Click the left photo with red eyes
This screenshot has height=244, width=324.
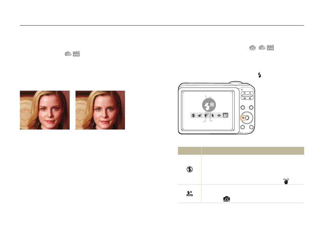tap(45, 110)
